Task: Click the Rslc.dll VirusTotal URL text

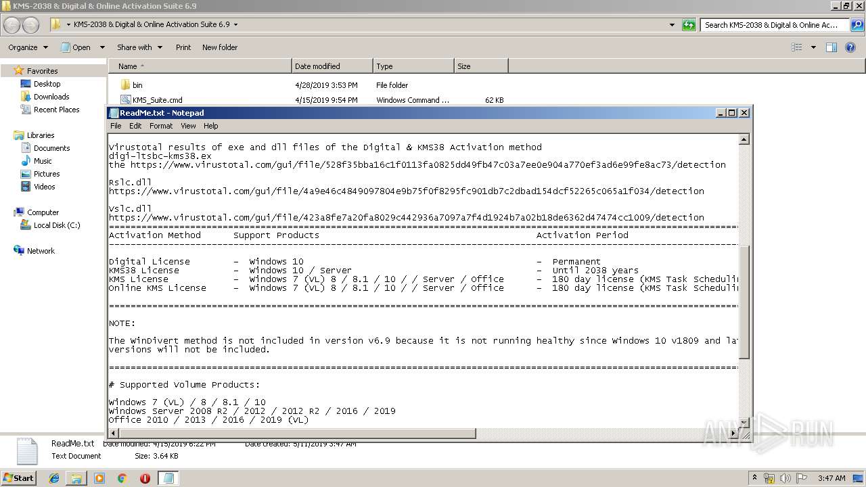Action: point(407,191)
